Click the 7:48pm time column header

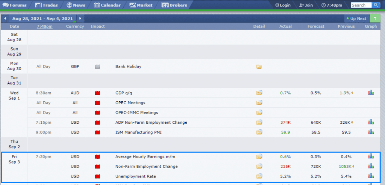(x=44, y=26)
